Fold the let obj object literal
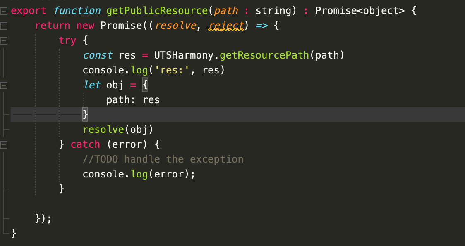 click(4, 85)
